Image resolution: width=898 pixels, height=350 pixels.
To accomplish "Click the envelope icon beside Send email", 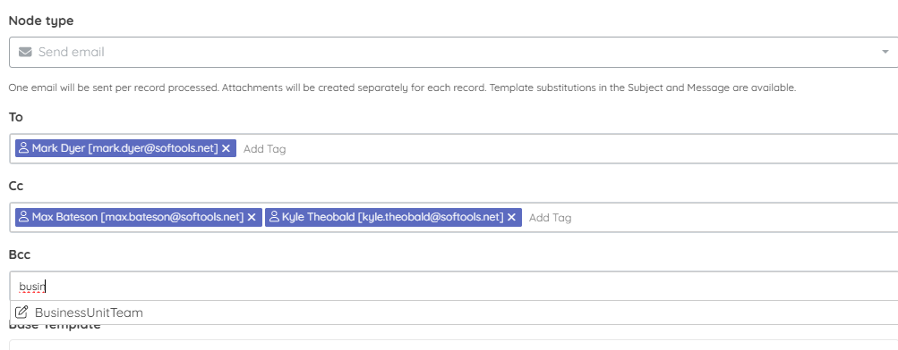I will 25,52.
